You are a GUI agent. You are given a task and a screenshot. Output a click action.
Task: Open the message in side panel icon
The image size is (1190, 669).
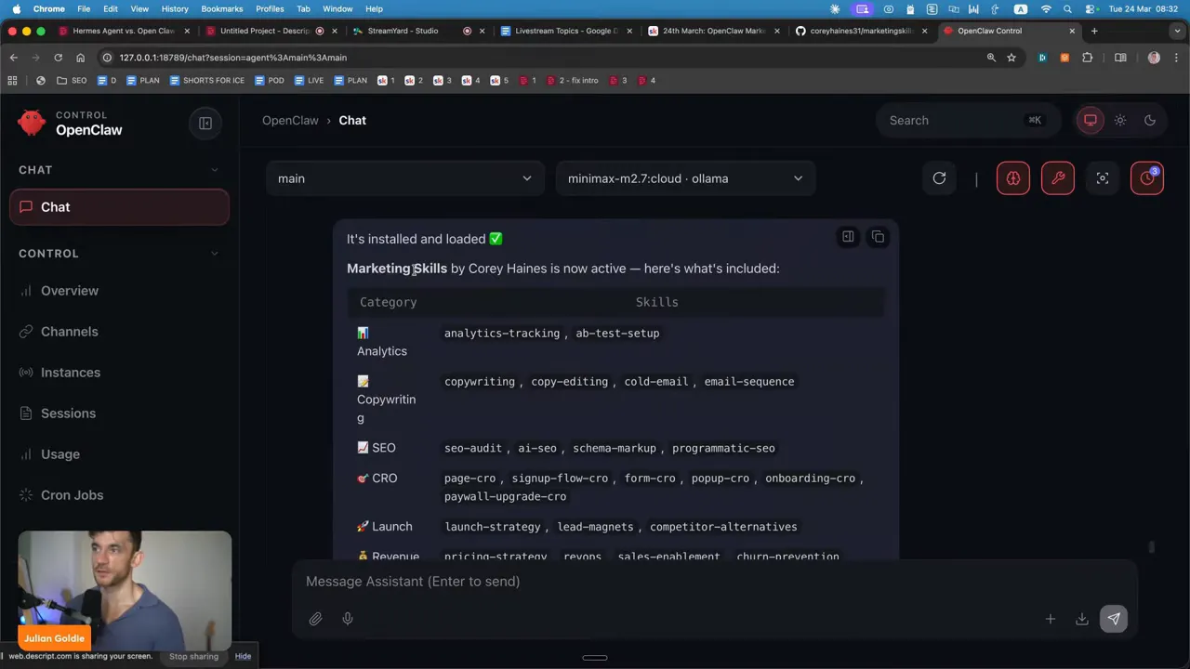coord(848,237)
